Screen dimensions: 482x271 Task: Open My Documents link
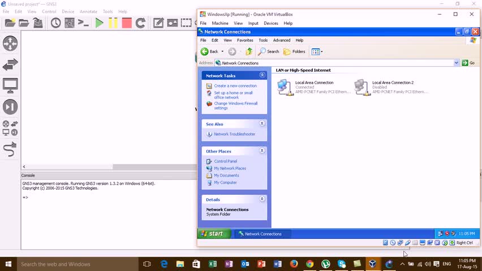[226, 175]
